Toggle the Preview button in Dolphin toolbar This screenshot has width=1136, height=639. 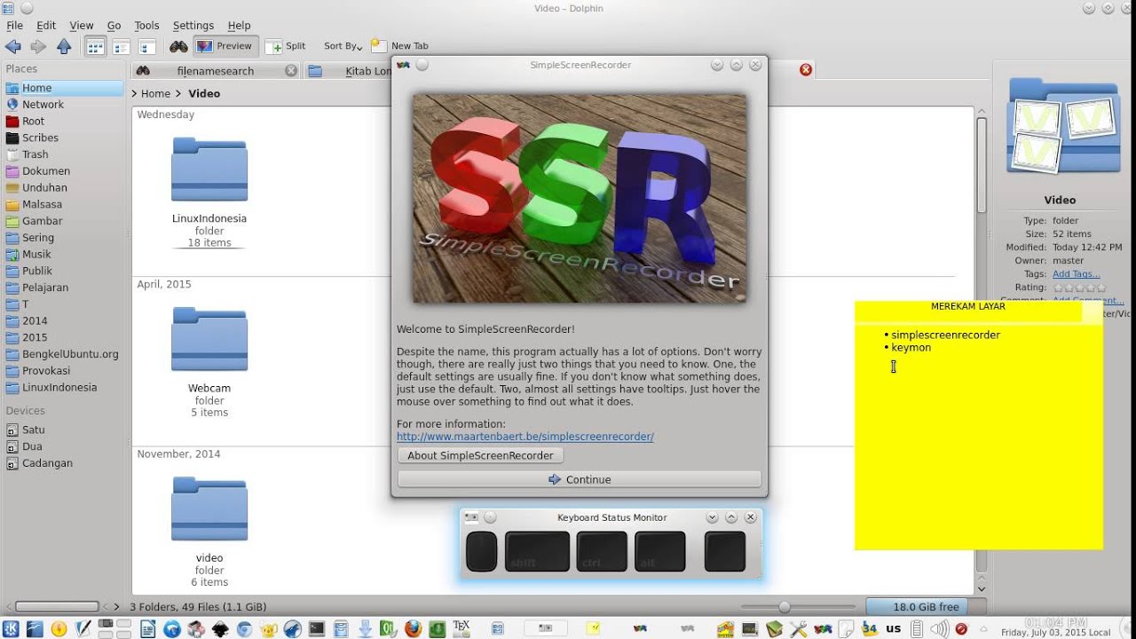225,46
